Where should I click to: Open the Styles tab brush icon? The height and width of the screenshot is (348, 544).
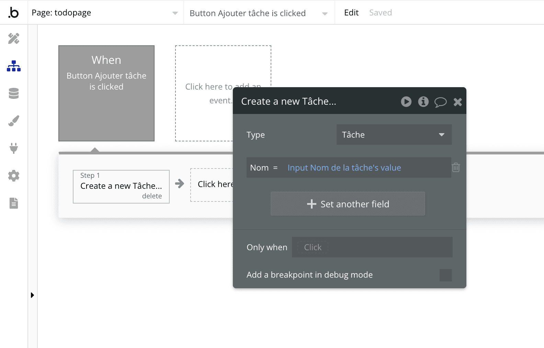pyautogui.click(x=14, y=121)
